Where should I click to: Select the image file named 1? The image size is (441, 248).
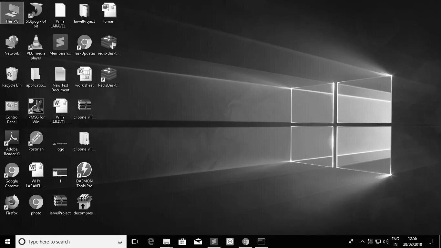60,175
